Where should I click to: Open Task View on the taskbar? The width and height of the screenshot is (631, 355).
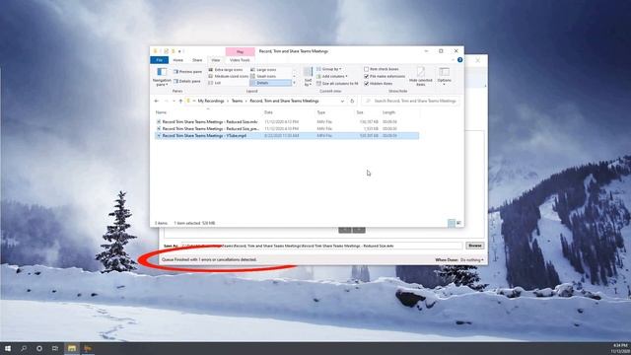[x=55, y=348]
